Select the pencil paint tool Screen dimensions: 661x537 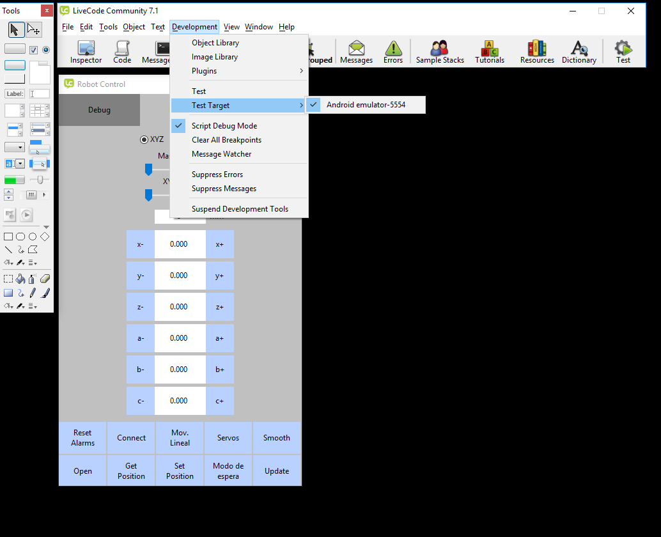tap(33, 293)
